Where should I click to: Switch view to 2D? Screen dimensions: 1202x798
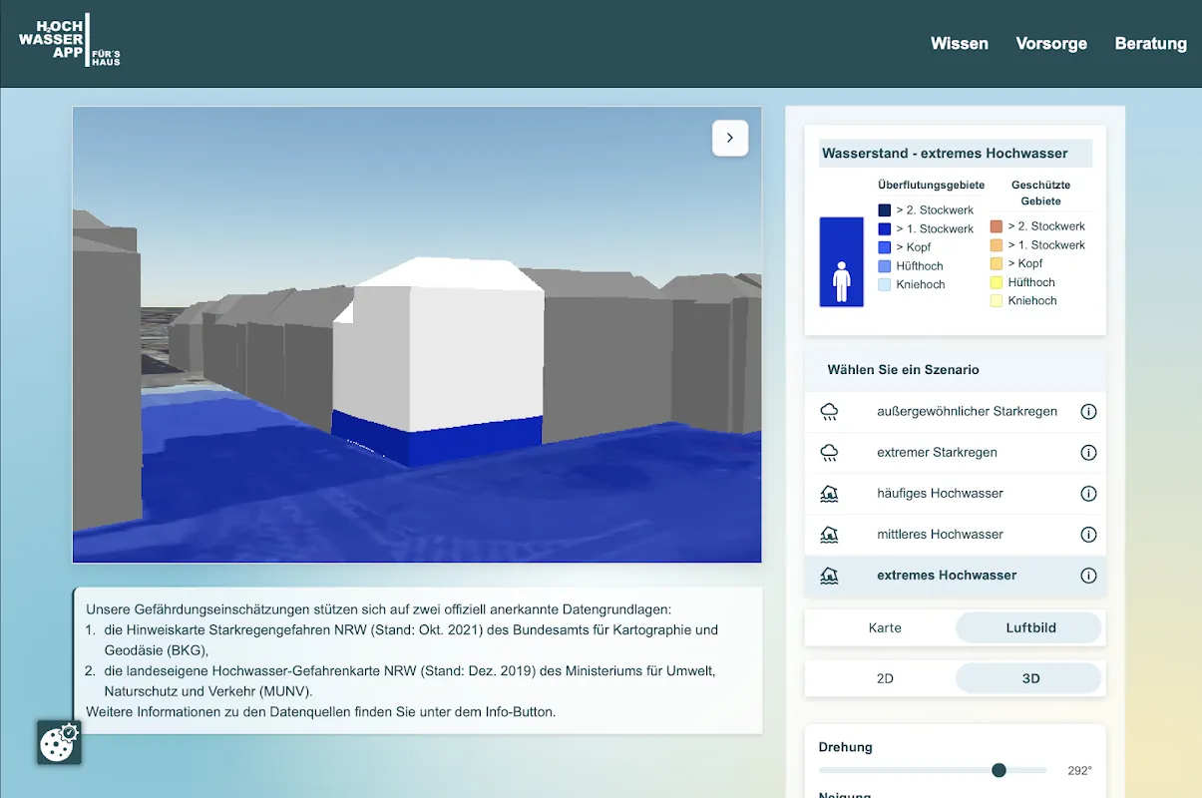coord(885,678)
